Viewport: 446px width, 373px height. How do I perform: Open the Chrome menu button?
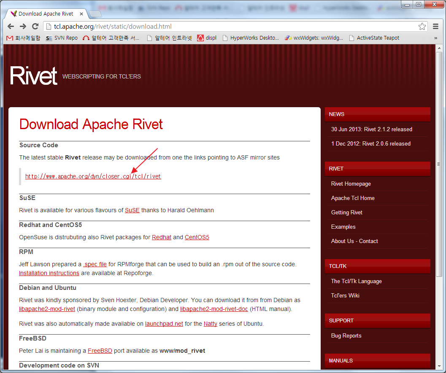tap(435, 27)
